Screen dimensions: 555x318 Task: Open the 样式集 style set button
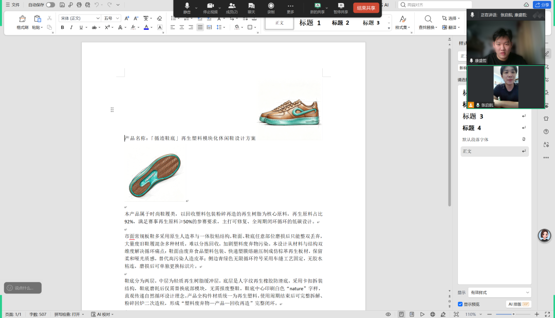click(x=402, y=22)
